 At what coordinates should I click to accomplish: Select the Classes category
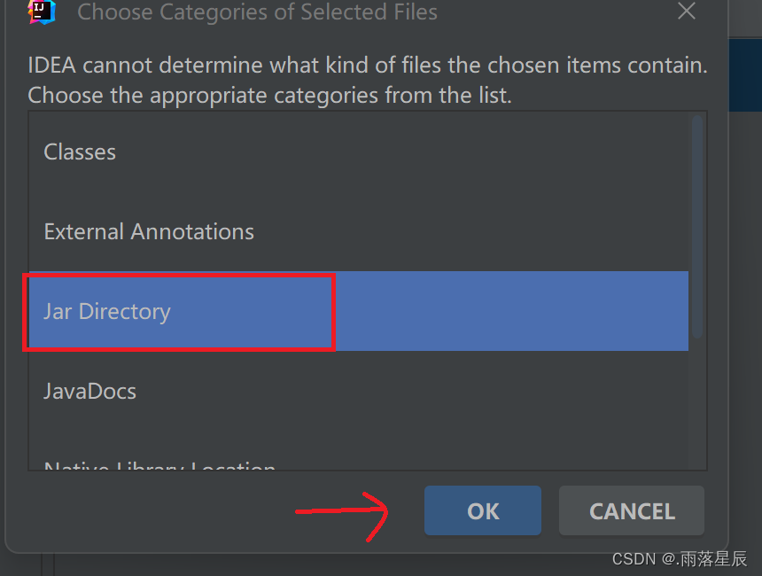point(80,152)
